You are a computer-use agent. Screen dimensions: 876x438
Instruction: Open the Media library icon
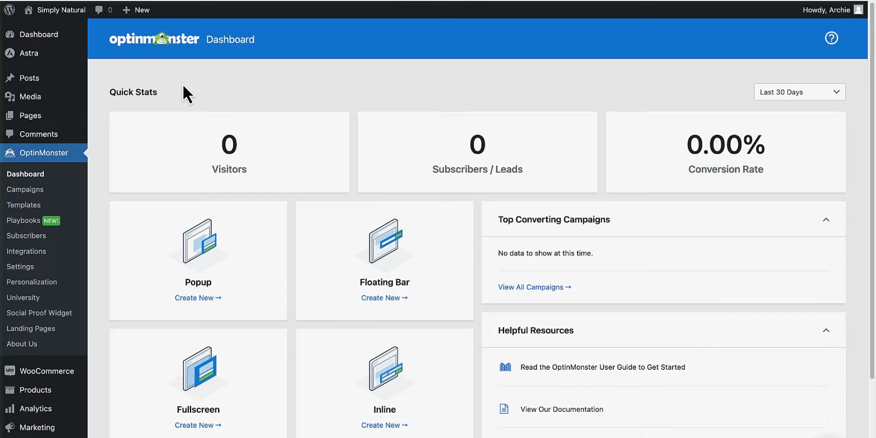[10, 96]
